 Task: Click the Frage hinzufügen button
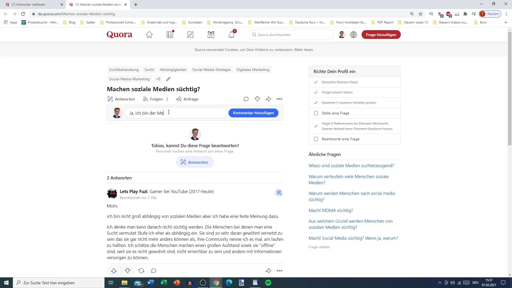381,35
